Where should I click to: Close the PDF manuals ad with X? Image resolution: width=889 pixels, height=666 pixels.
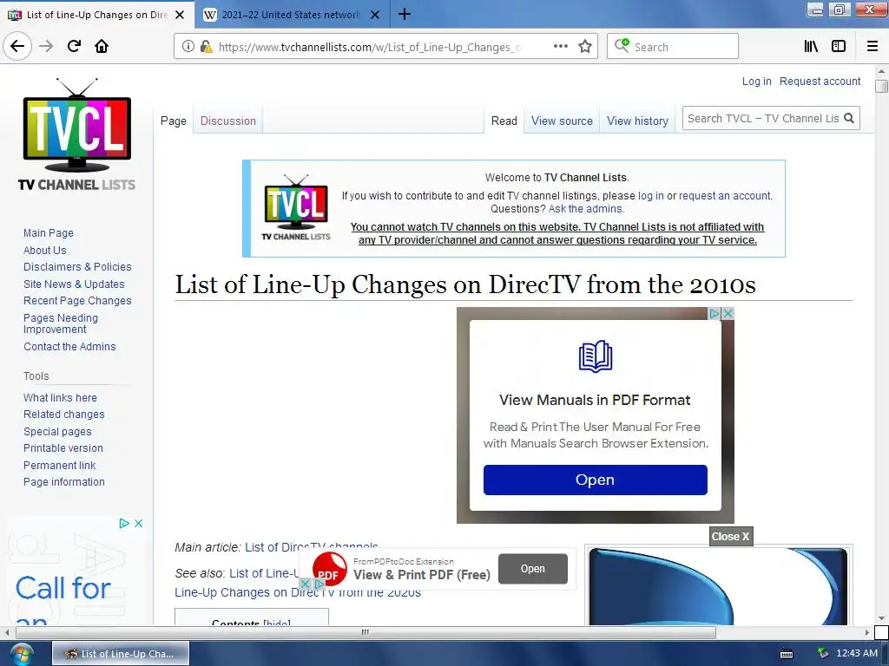click(728, 313)
